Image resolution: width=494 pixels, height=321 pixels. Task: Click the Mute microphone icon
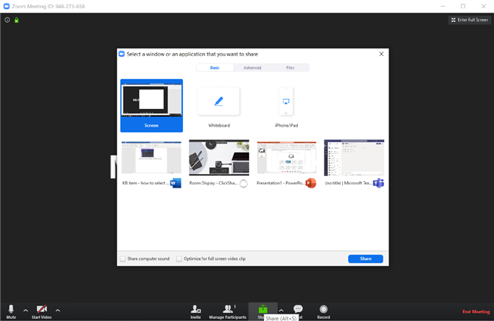(x=11, y=309)
